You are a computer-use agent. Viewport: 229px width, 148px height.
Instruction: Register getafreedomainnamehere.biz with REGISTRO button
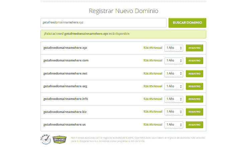click(x=194, y=112)
